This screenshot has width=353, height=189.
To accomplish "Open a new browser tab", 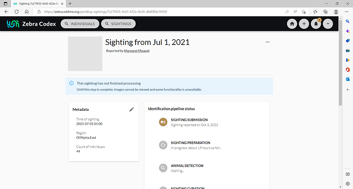I will click(x=70, y=4).
